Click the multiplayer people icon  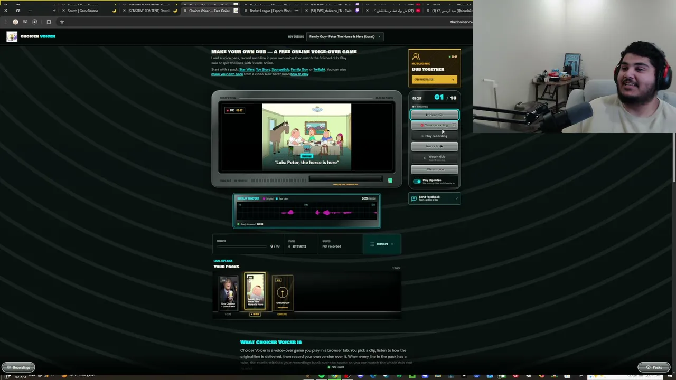[x=416, y=56]
